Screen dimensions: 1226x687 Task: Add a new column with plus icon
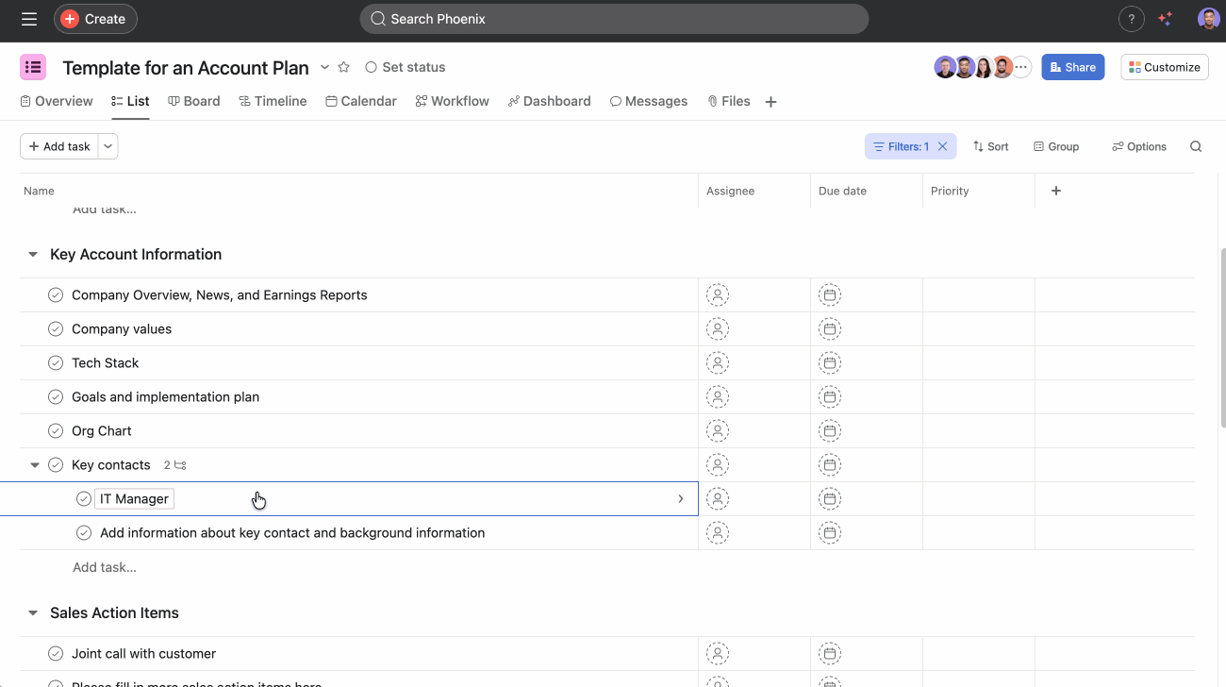click(1056, 191)
